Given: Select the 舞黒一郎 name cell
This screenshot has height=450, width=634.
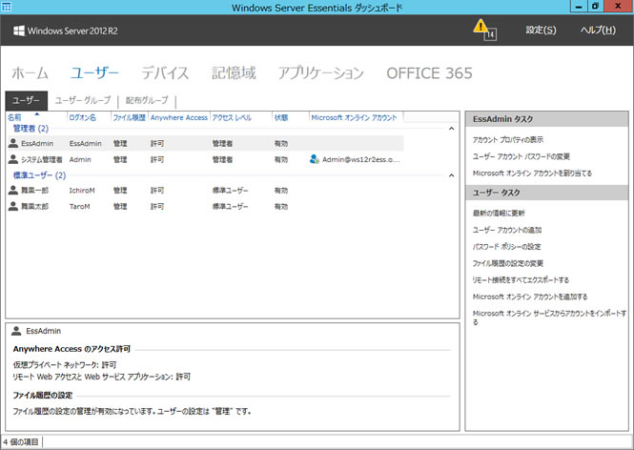Looking at the screenshot, I should click(34, 191).
